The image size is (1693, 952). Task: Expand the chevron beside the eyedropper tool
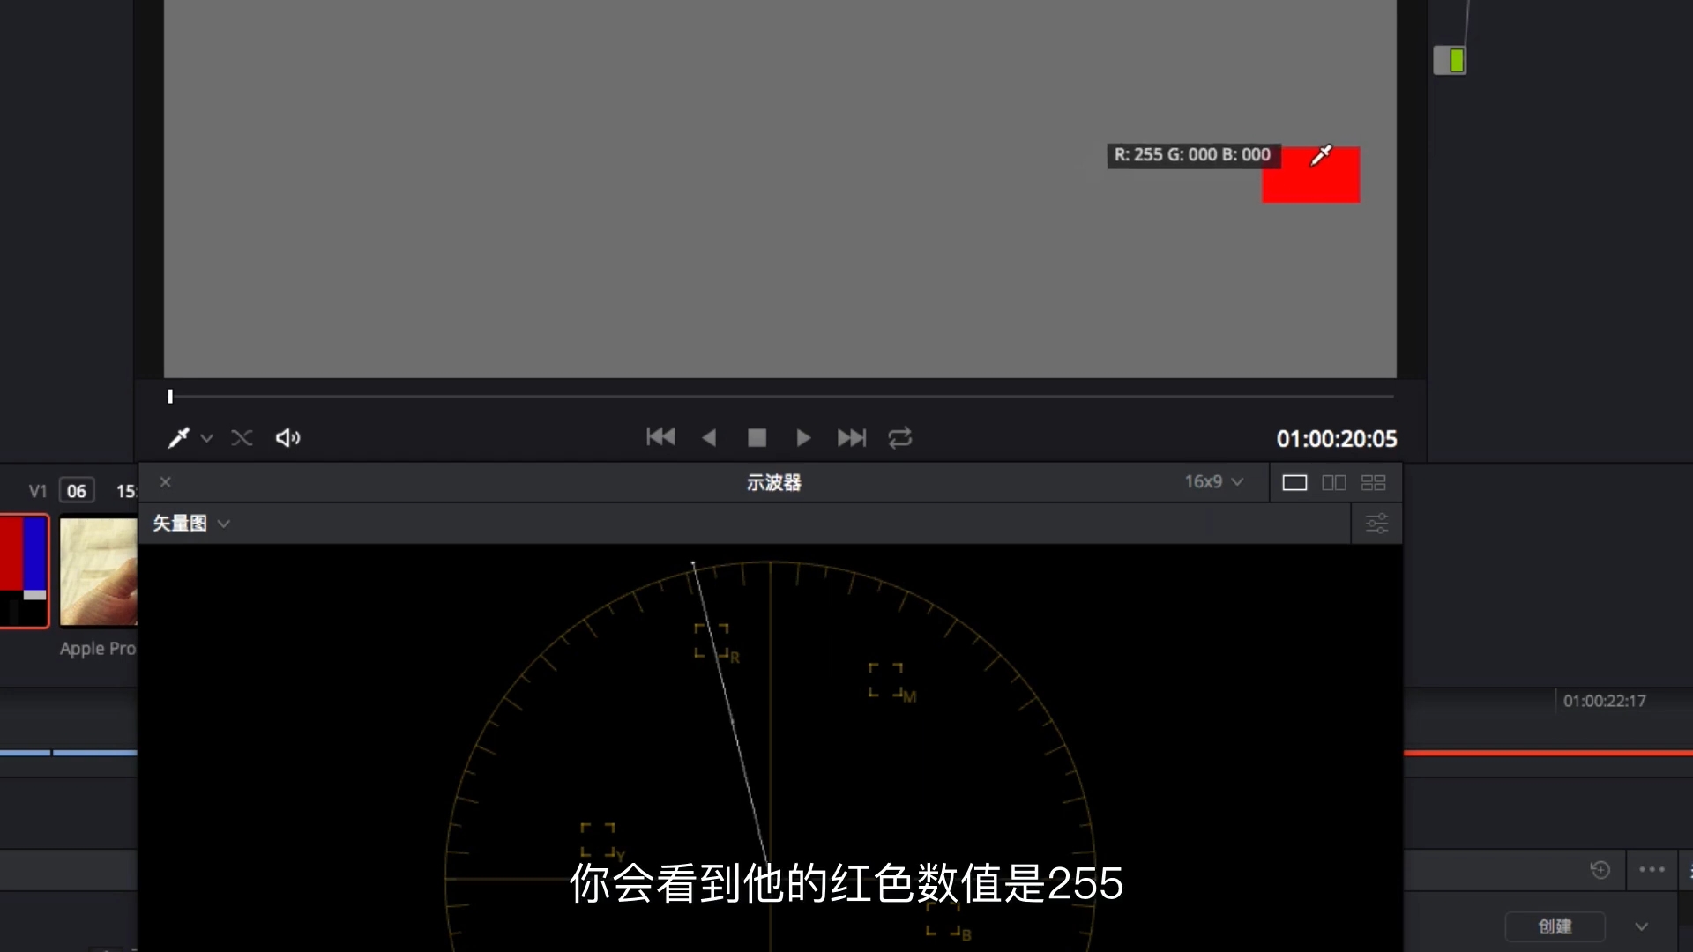tap(207, 438)
